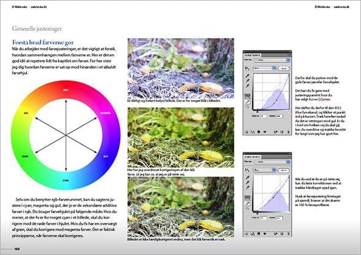
Task: Click white point slider under upper curve graph
Action: 289,112
